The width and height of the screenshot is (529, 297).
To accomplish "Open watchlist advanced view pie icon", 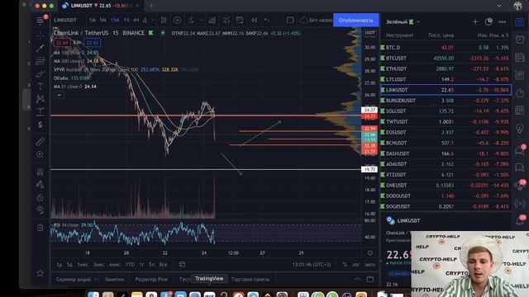I will 488,22.
